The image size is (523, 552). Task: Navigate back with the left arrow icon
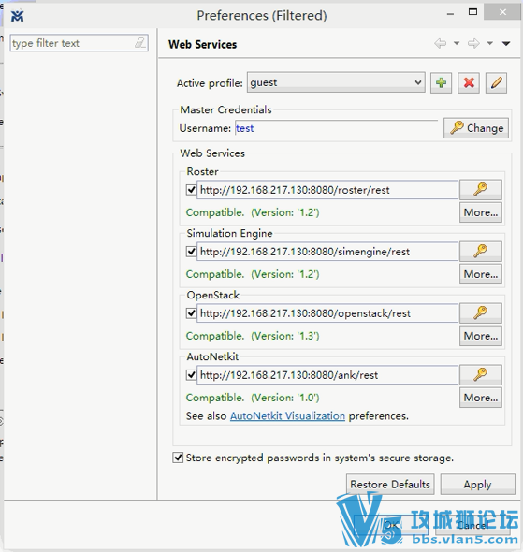tap(441, 43)
